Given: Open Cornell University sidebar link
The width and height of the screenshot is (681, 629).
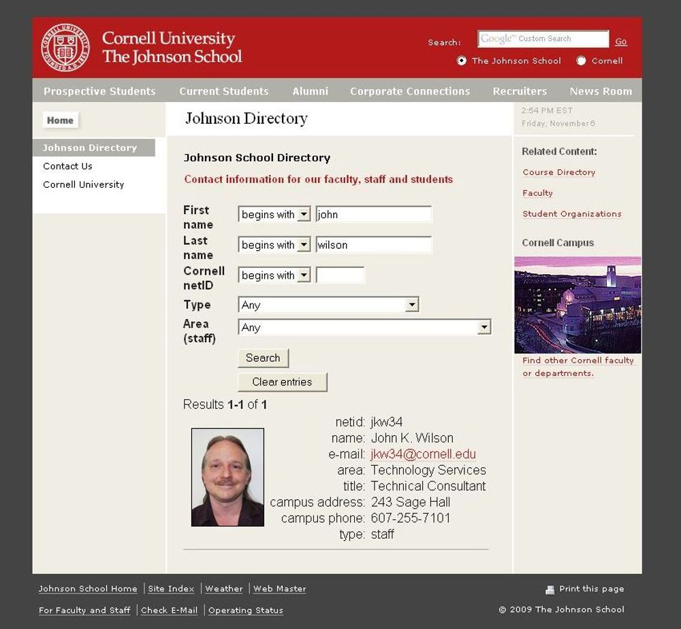Looking at the screenshot, I should [x=83, y=184].
